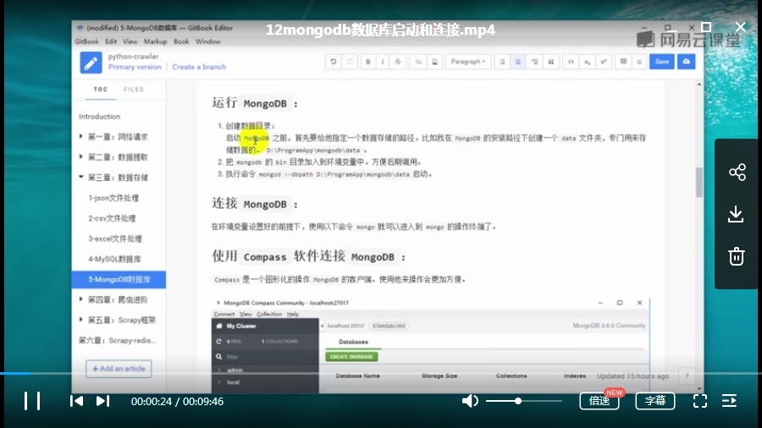Toggle inline code formatting
Screen dimensions: 762x428
click(x=571, y=62)
